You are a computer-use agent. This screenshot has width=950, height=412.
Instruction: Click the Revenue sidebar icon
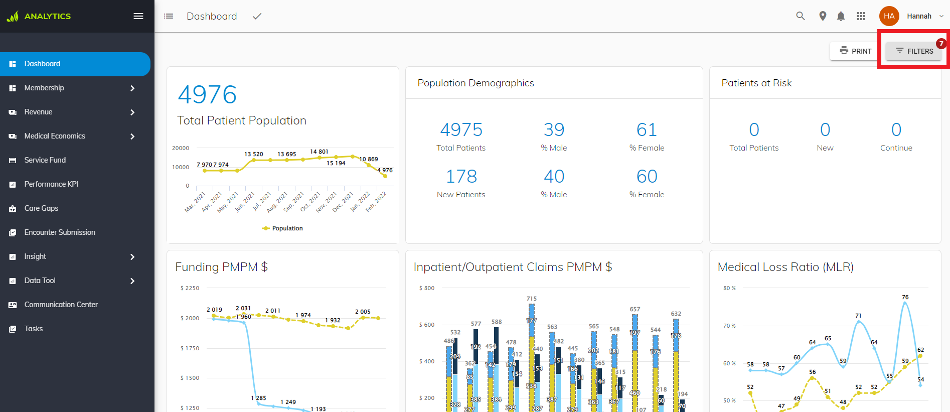tap(13, 112)
